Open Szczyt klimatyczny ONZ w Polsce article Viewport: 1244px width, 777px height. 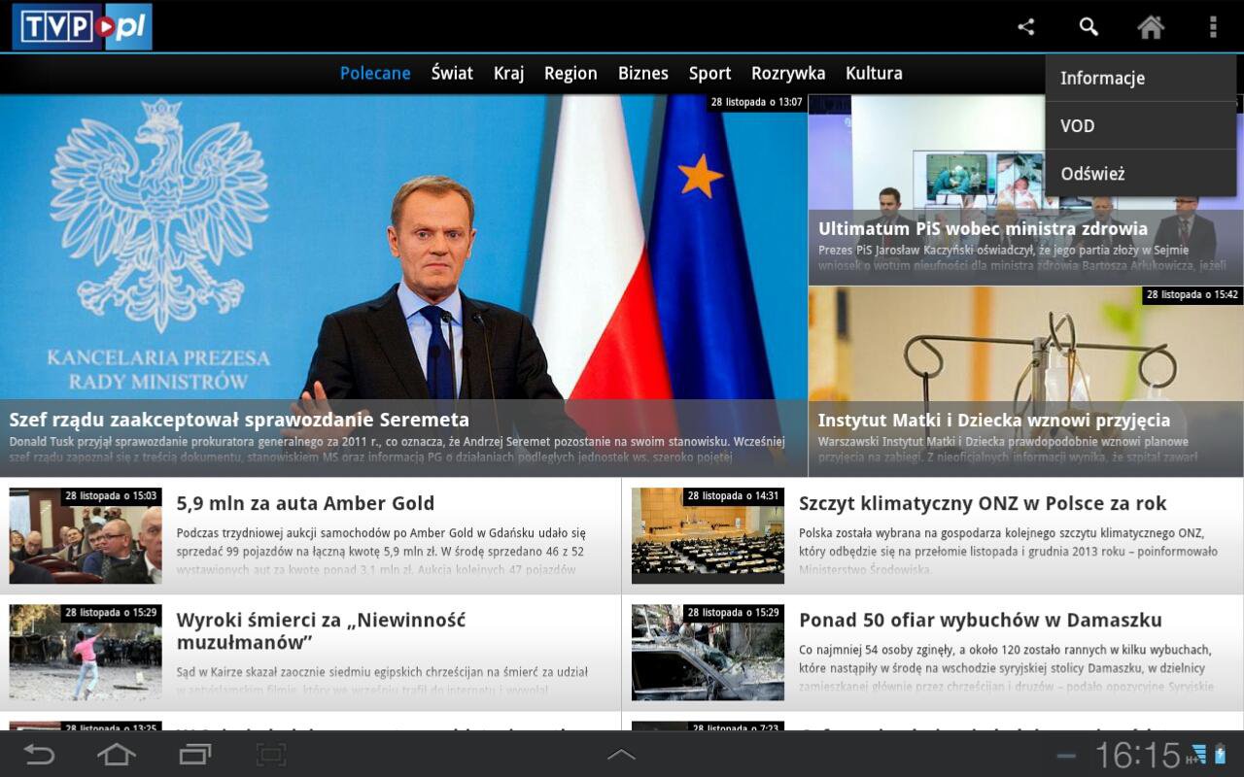983,503
